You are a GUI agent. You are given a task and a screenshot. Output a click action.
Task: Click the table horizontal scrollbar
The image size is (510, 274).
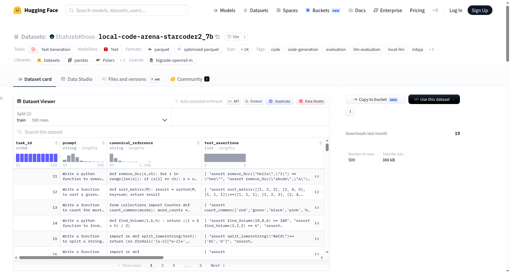91,257
